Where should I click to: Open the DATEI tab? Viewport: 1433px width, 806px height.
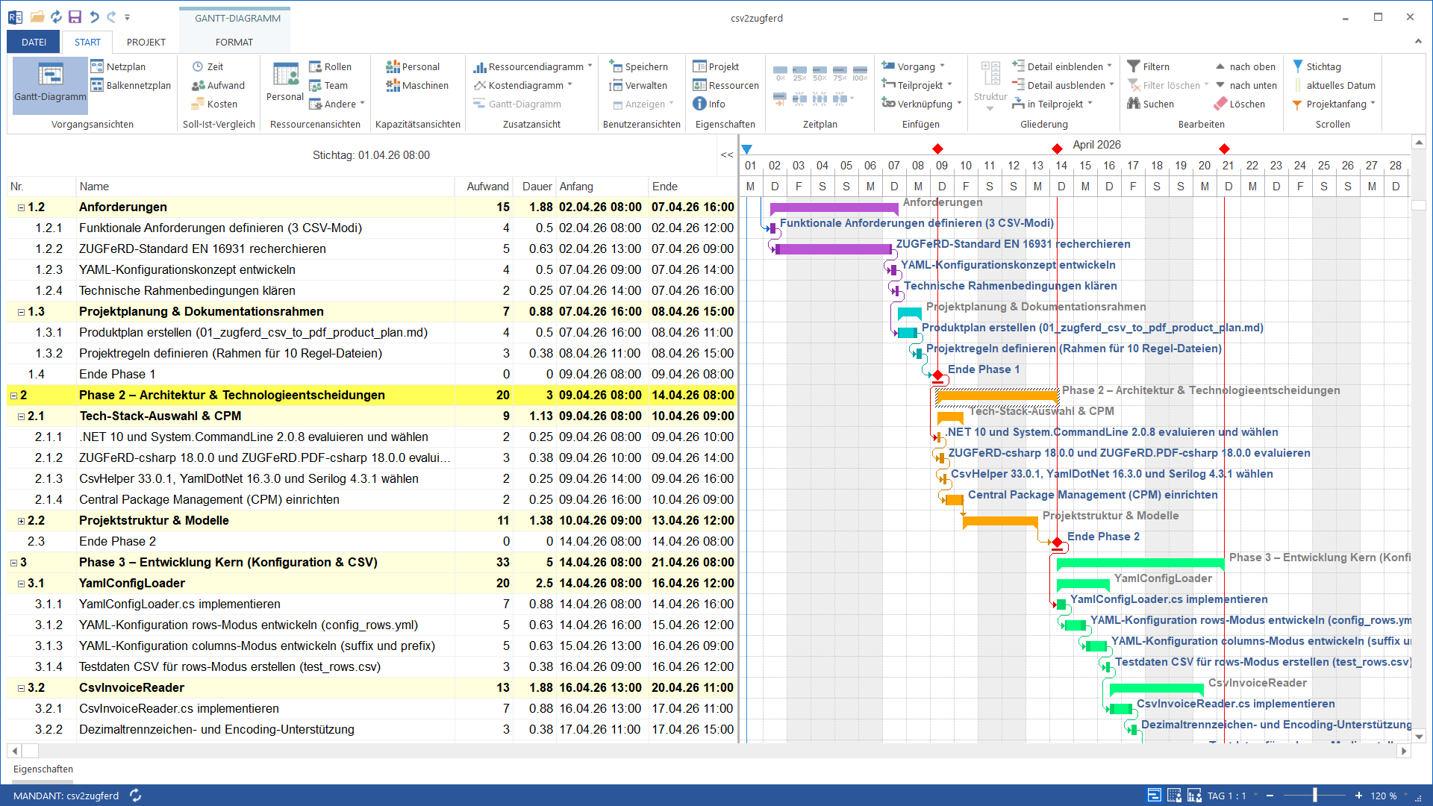(x=34, y=42)
